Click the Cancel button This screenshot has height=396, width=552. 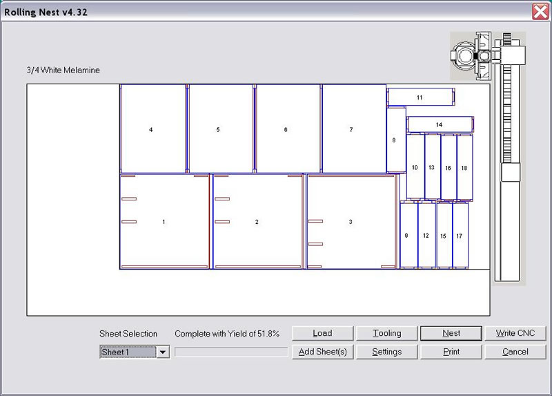[x=515, y=352]
